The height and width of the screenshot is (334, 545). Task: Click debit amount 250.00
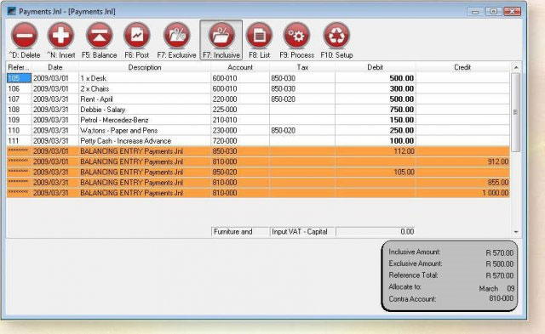point(401,130)
